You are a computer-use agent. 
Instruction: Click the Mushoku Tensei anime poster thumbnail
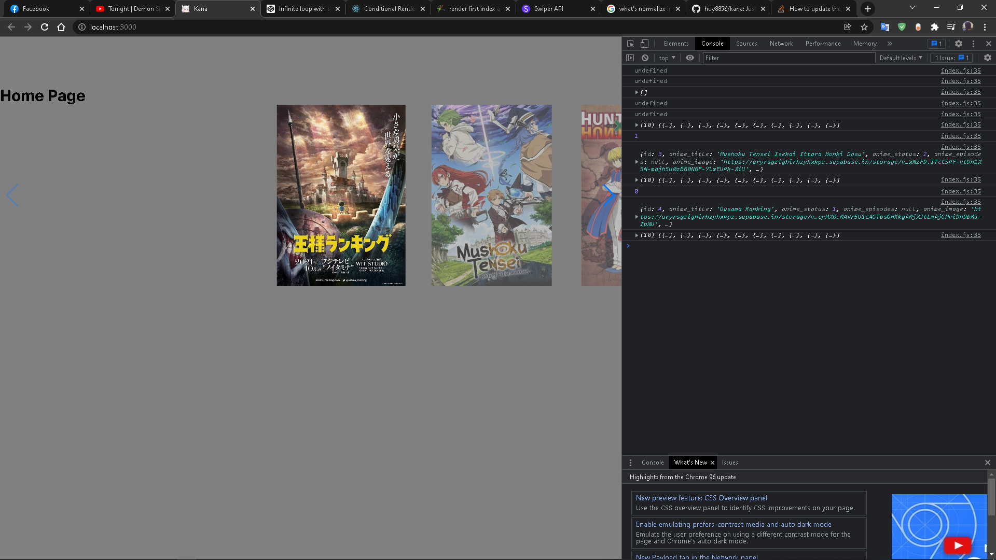coord(490,195)
